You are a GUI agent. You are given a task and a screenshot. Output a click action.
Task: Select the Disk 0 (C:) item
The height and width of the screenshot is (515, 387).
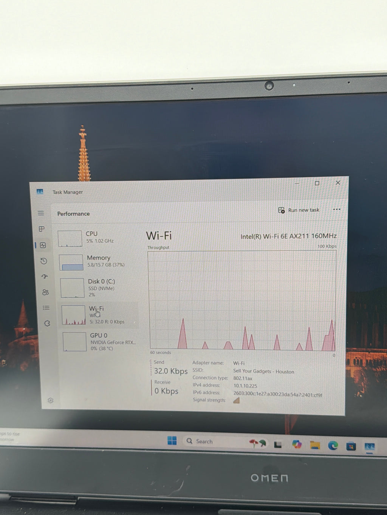point(98,288)
